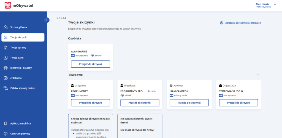Open ePłatności menu item

click(23, 78)
